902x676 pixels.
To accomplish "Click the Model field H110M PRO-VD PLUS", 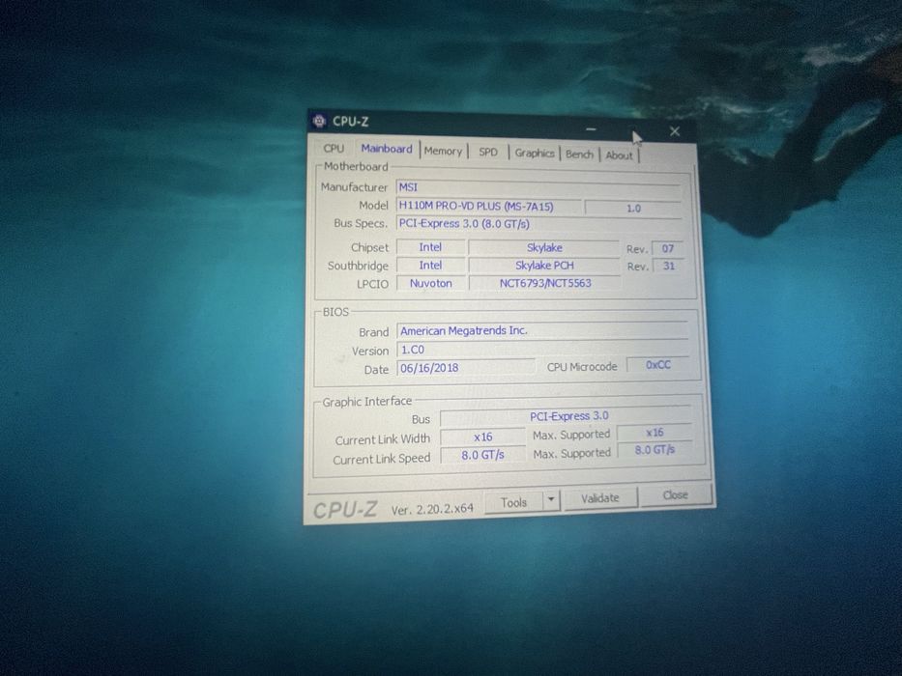I will tap(488, 206).
